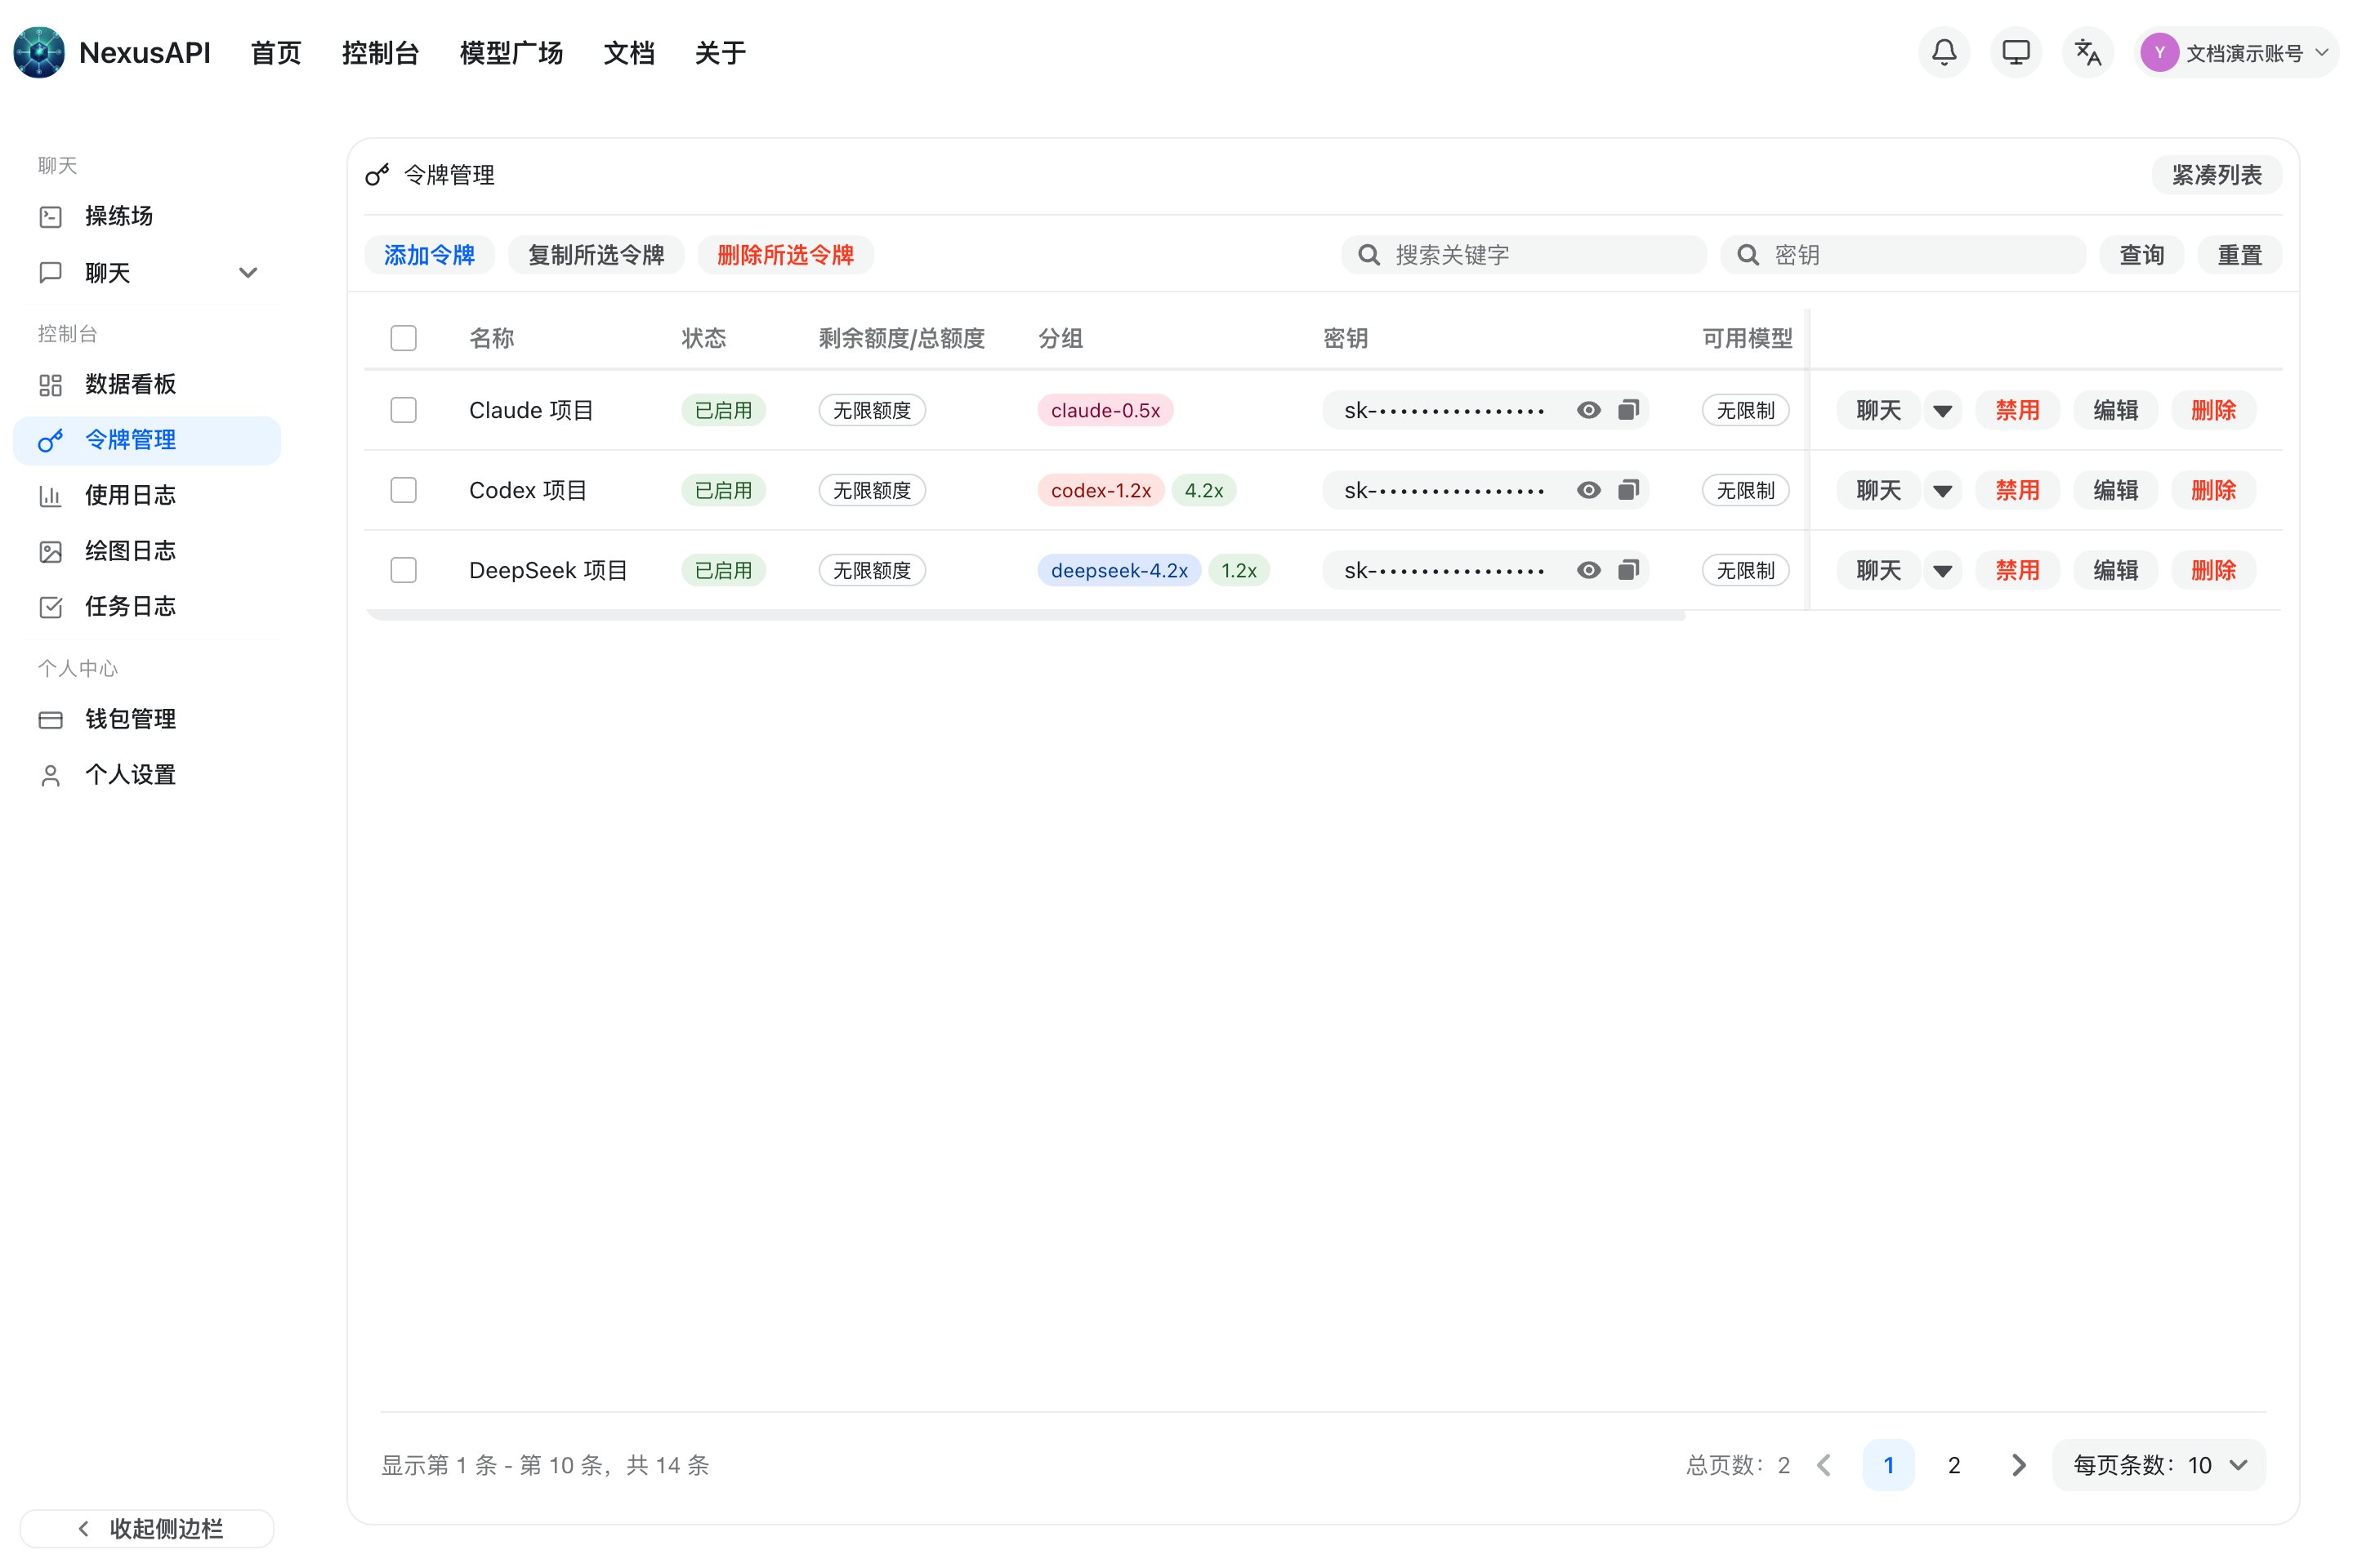Delete the Claude 项目 token
Screen dimensions: 2353x1568
pyautogui.click(x=2214, y=410)
